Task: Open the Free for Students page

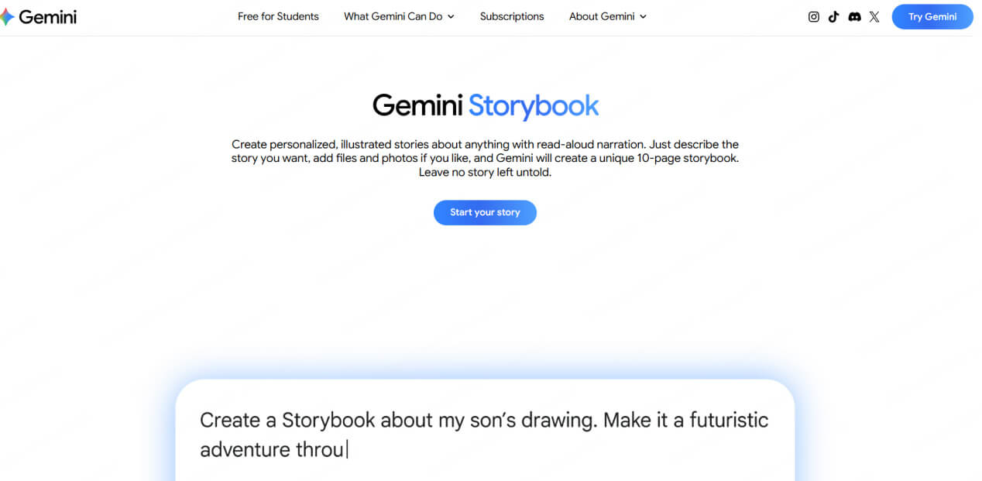Action: point(278,16)
